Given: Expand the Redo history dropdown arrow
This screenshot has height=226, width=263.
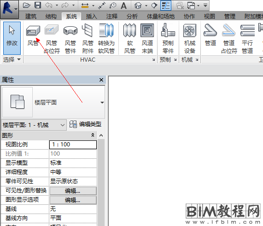Looking at the screenshot, I should [73, 6].
